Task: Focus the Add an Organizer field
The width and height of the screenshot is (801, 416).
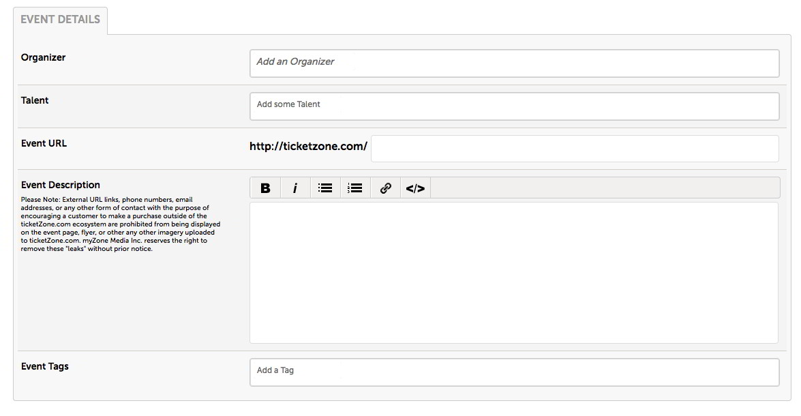Action: coord(515,63)
